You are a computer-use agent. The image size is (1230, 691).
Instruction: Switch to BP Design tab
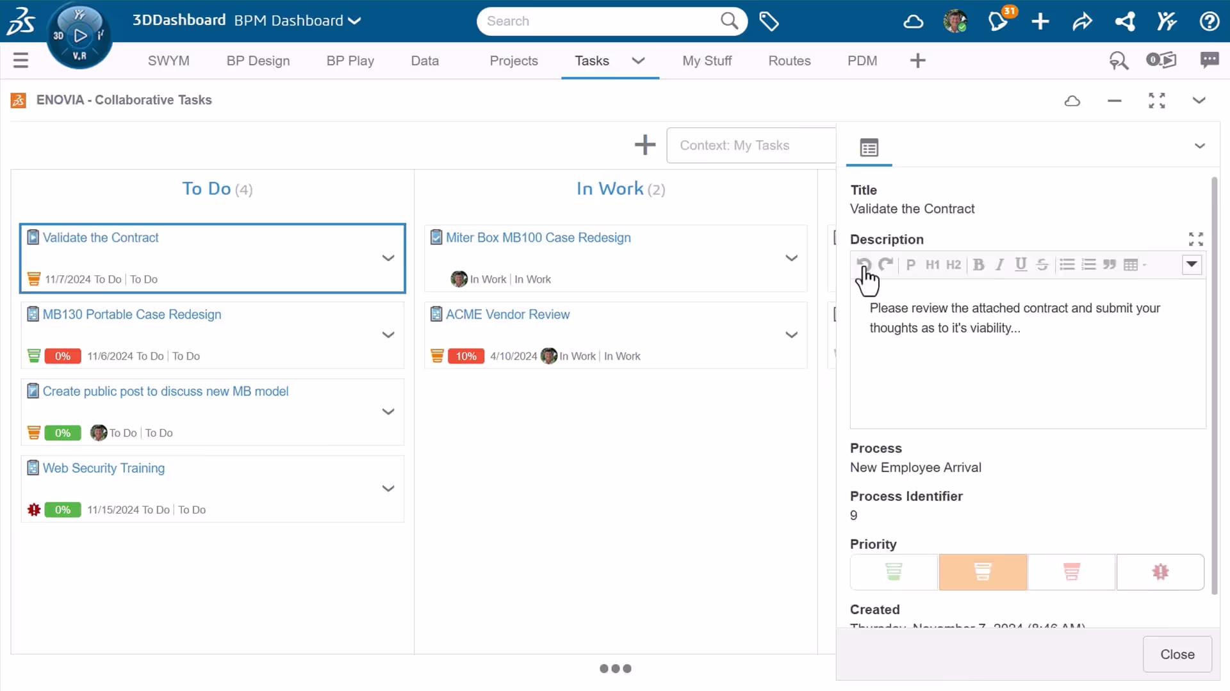(258, 61)
